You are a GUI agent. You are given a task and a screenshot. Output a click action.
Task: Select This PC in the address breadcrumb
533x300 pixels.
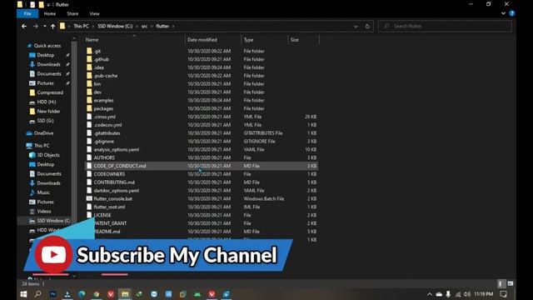82,26
